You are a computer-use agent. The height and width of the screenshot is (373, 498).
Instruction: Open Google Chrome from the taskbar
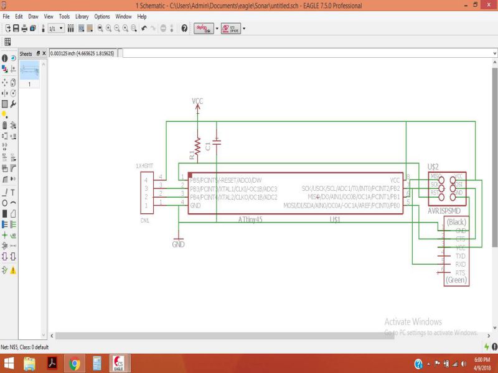[75, 363]
